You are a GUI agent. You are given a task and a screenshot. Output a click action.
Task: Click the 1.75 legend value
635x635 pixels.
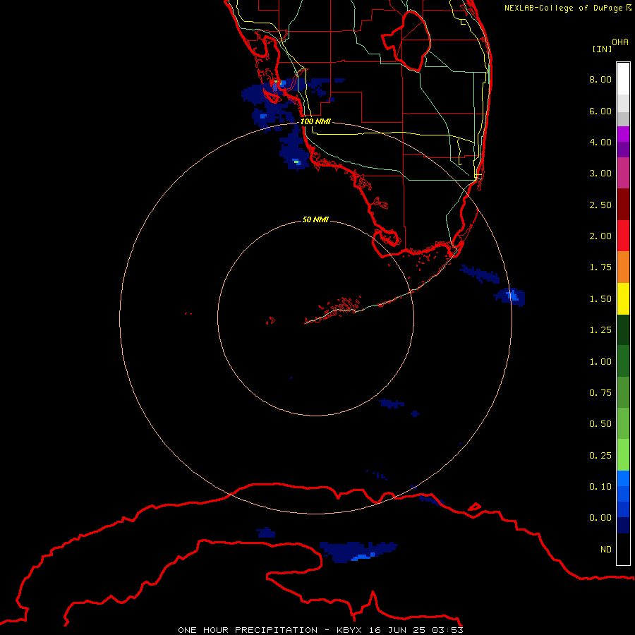[x=600, y=267]
